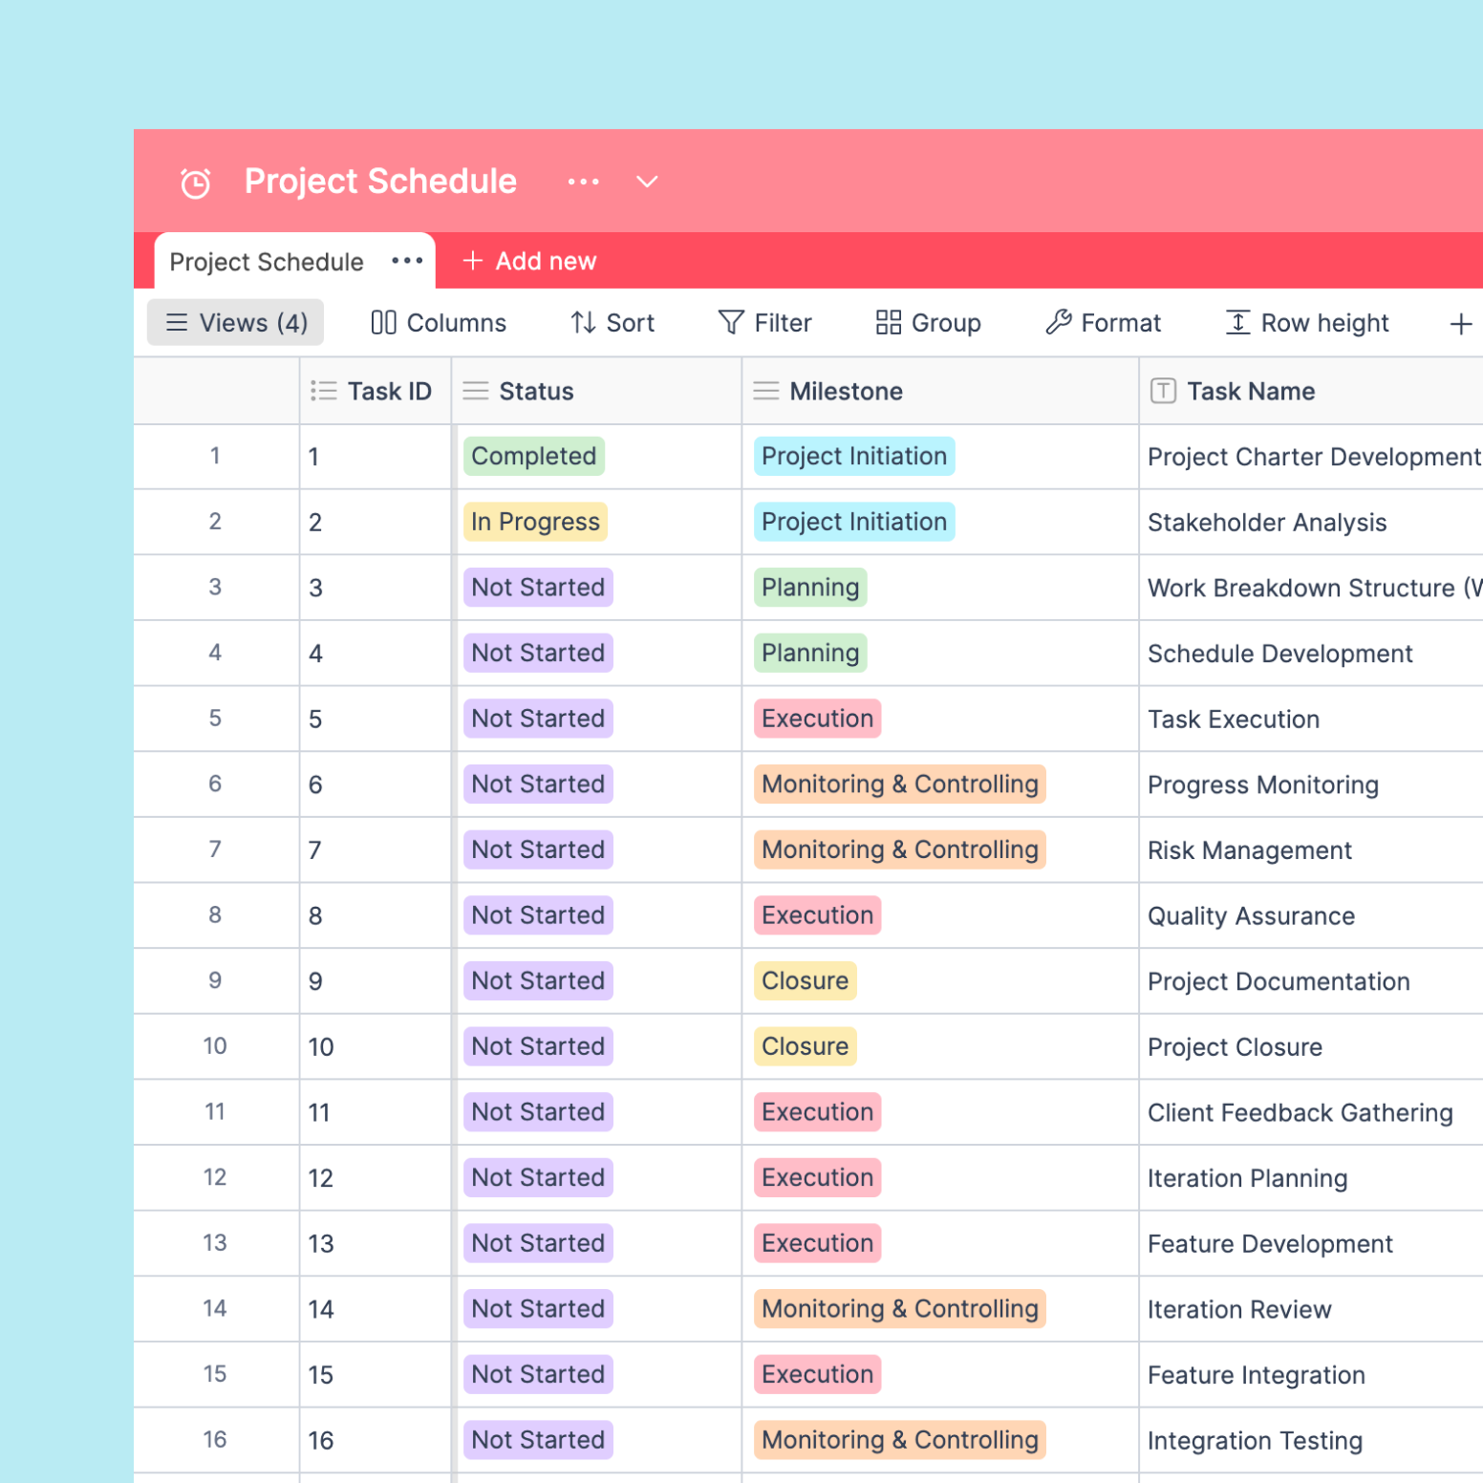This screenshot has width=1483, height=1483.
Task: Click the Sort arrows icon
Action: [x=580, y=322]
